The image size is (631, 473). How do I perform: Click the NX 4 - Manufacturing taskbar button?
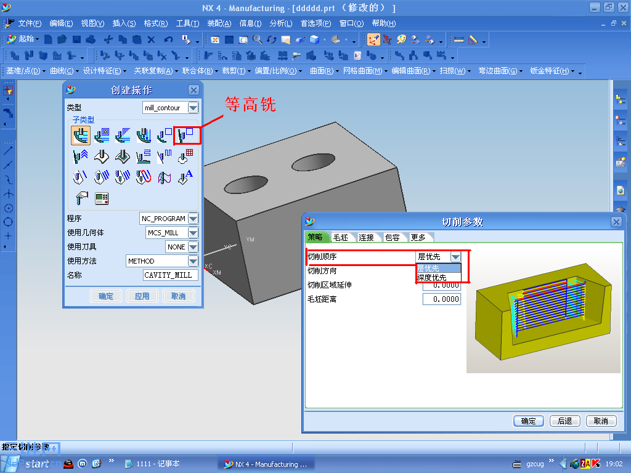point(266,464)
